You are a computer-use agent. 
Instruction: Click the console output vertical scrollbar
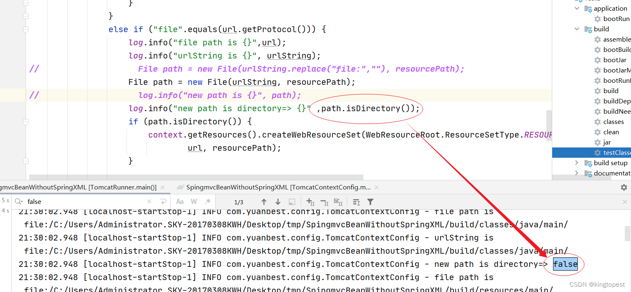(628, 233)
